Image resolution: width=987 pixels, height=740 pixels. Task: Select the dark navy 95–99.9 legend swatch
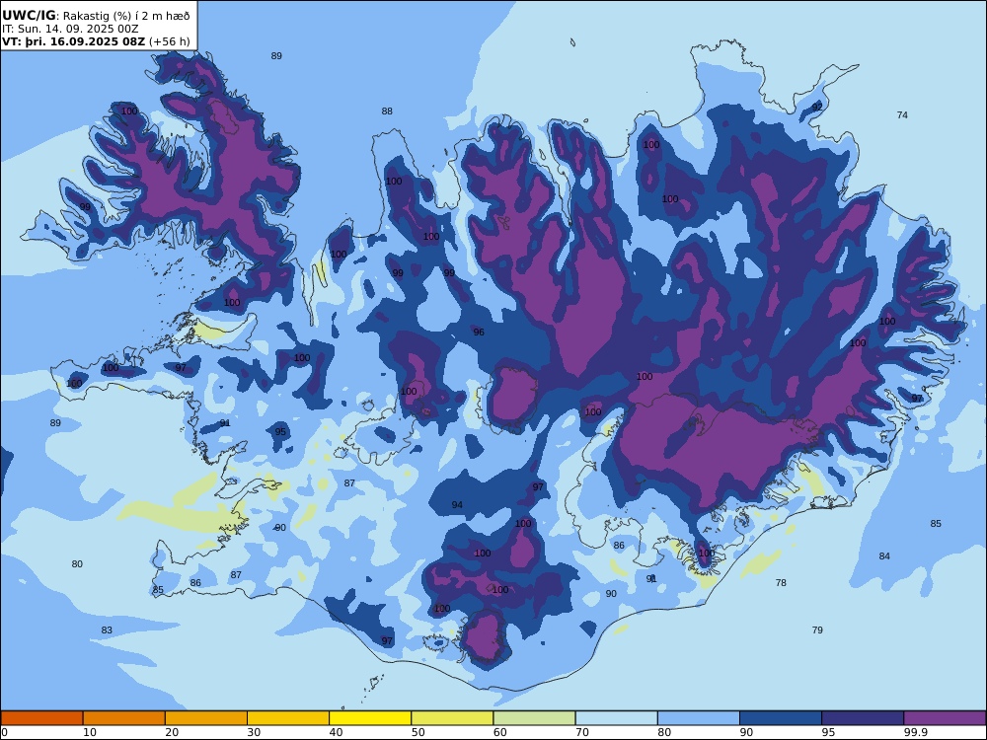pos(863,718)
